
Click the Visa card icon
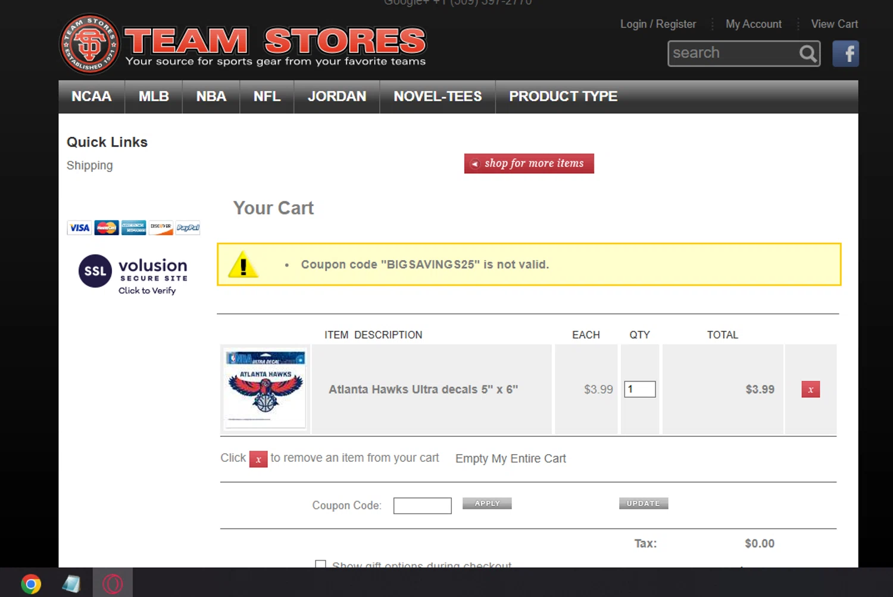pos(79,227)
